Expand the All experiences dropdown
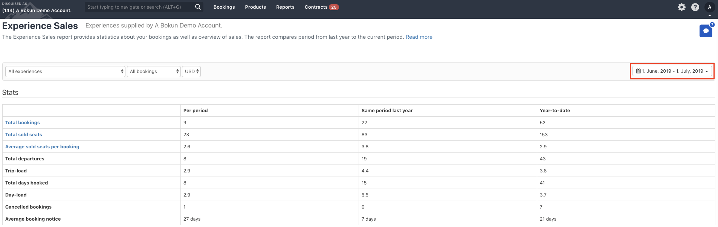Viewport: 718px width, 227px height. pos(65,72)
